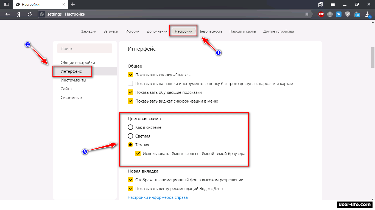Uncheck Показывать обучающие подсказки

[x=130, y=92]
